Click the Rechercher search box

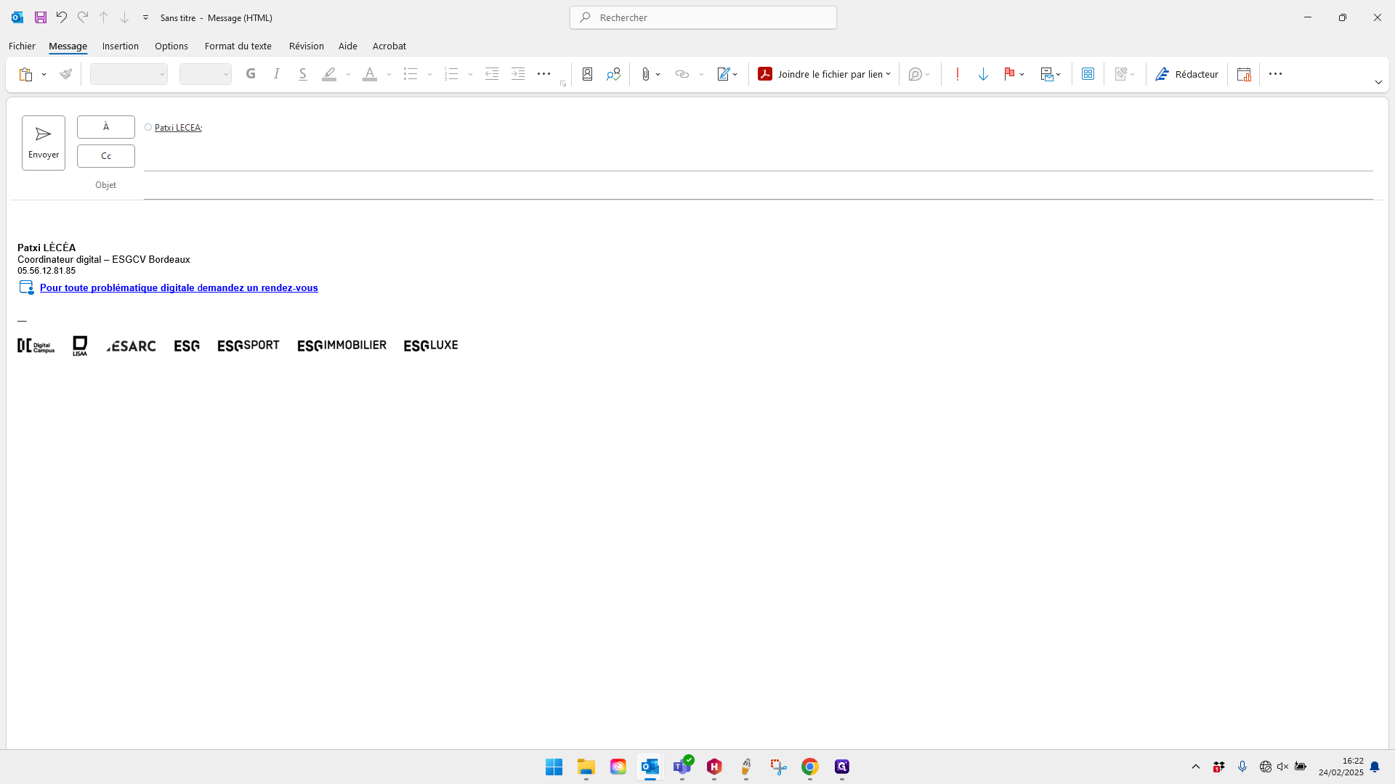tap(703, 17)
